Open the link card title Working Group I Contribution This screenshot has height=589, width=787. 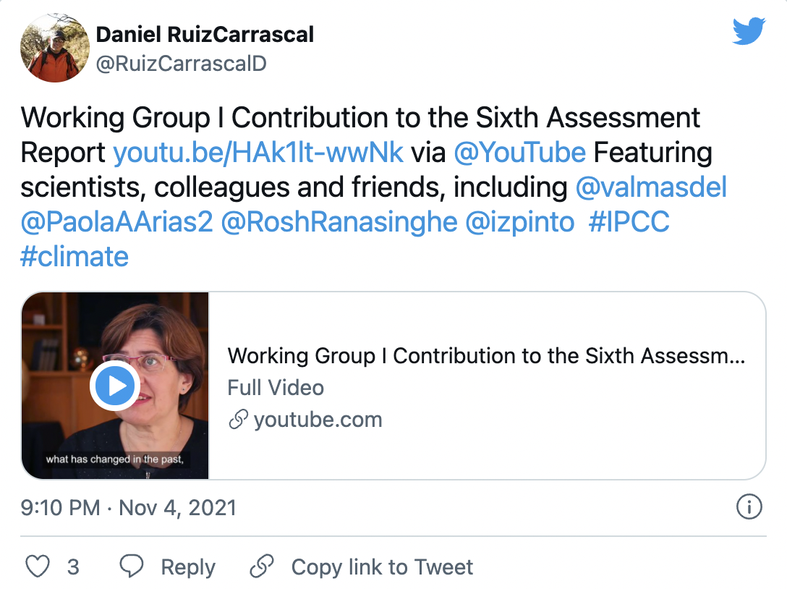pyautogui.click(x=486, y=355)
